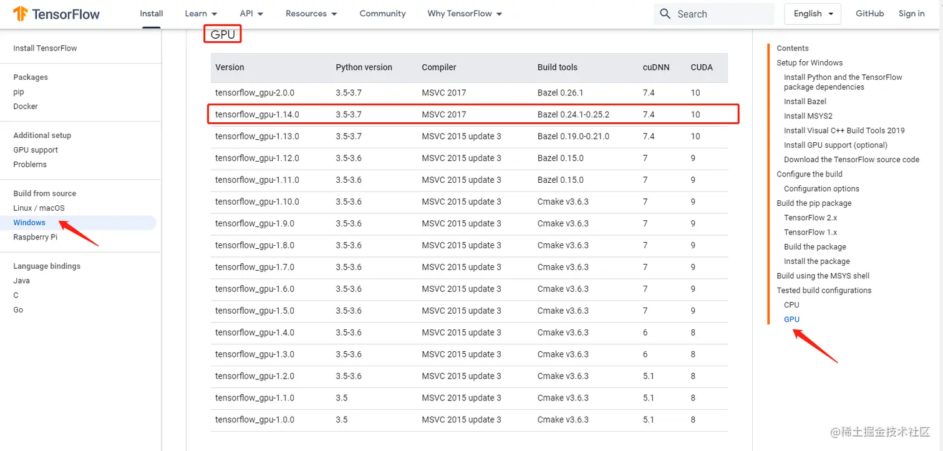Jump to CPU in contents list
943x451 pixels.
click(791, 304)
